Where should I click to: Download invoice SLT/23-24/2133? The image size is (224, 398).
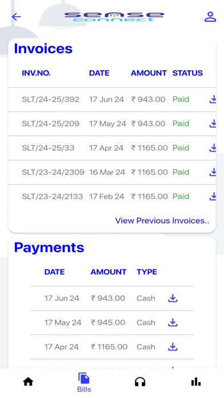pyautogui.click(x=213, y=197)
